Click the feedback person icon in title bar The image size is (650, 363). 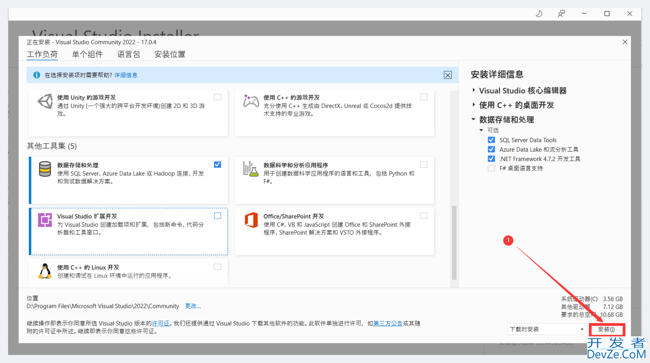[561, 14]
